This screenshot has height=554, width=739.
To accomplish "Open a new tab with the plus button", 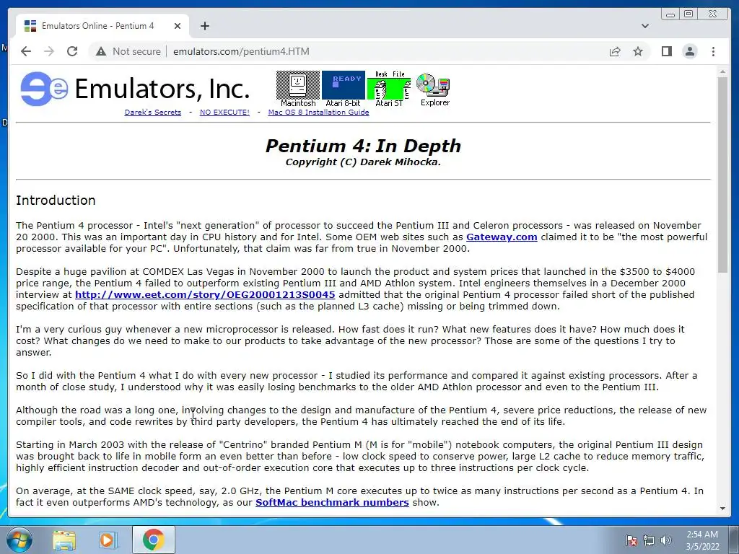I will click(x=204, y=26).
